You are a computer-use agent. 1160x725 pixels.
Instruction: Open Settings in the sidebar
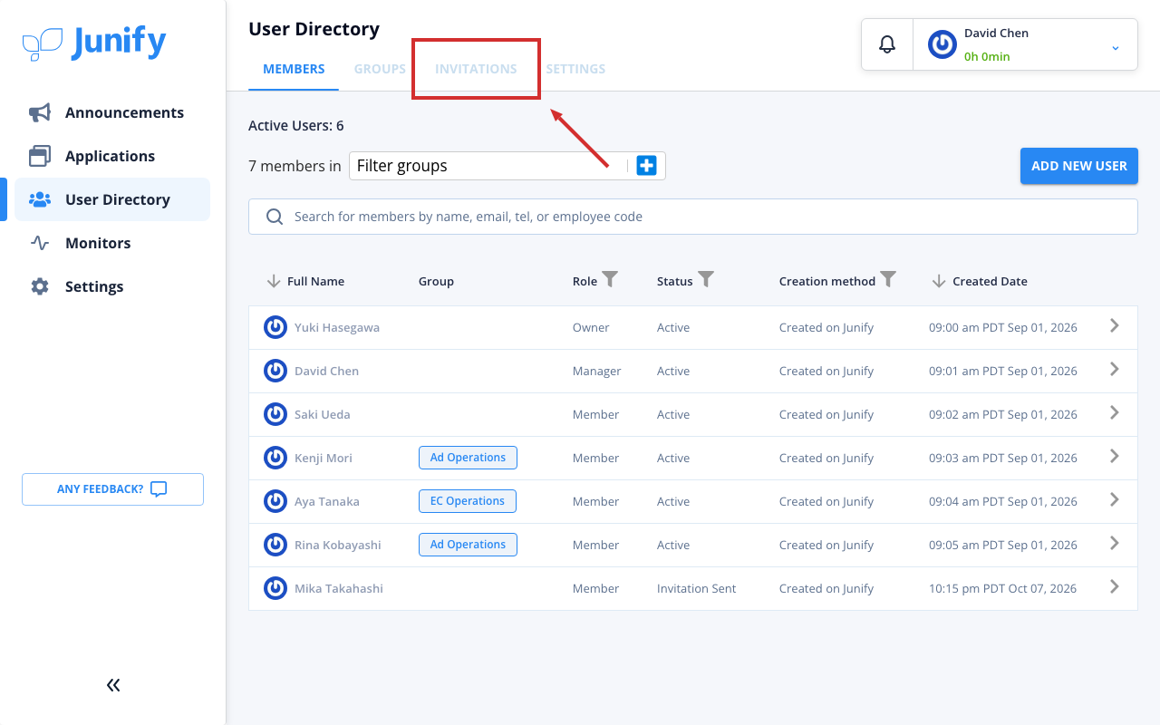pyautogui.click(x=112, y=286)
